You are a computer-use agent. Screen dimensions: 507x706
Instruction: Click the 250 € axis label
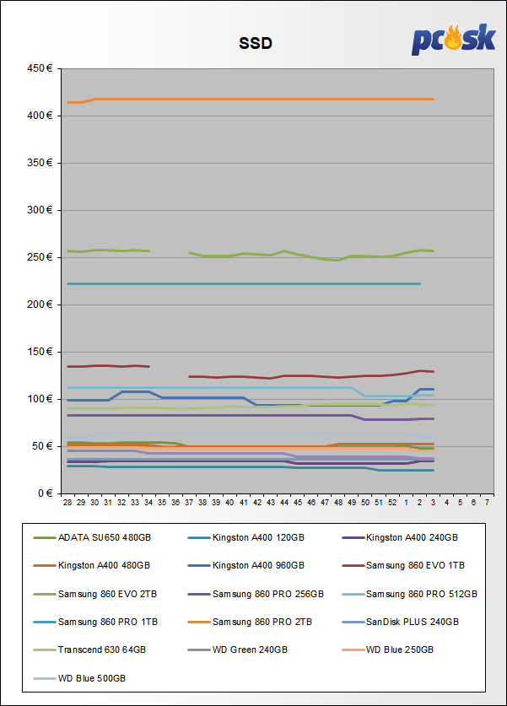40,257
